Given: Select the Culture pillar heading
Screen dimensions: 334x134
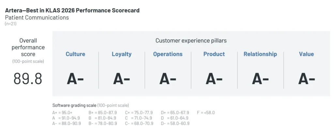Looking at the screenshot, I should 75,54.
